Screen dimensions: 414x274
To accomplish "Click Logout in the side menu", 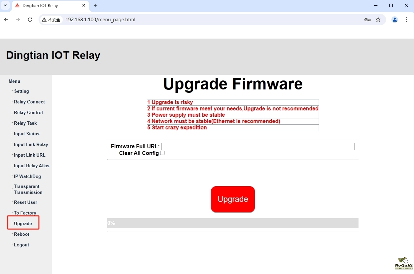I will (22, 245).
